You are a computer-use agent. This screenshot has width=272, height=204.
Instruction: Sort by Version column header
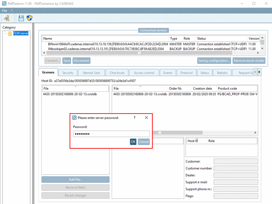[x=254, y=38]
